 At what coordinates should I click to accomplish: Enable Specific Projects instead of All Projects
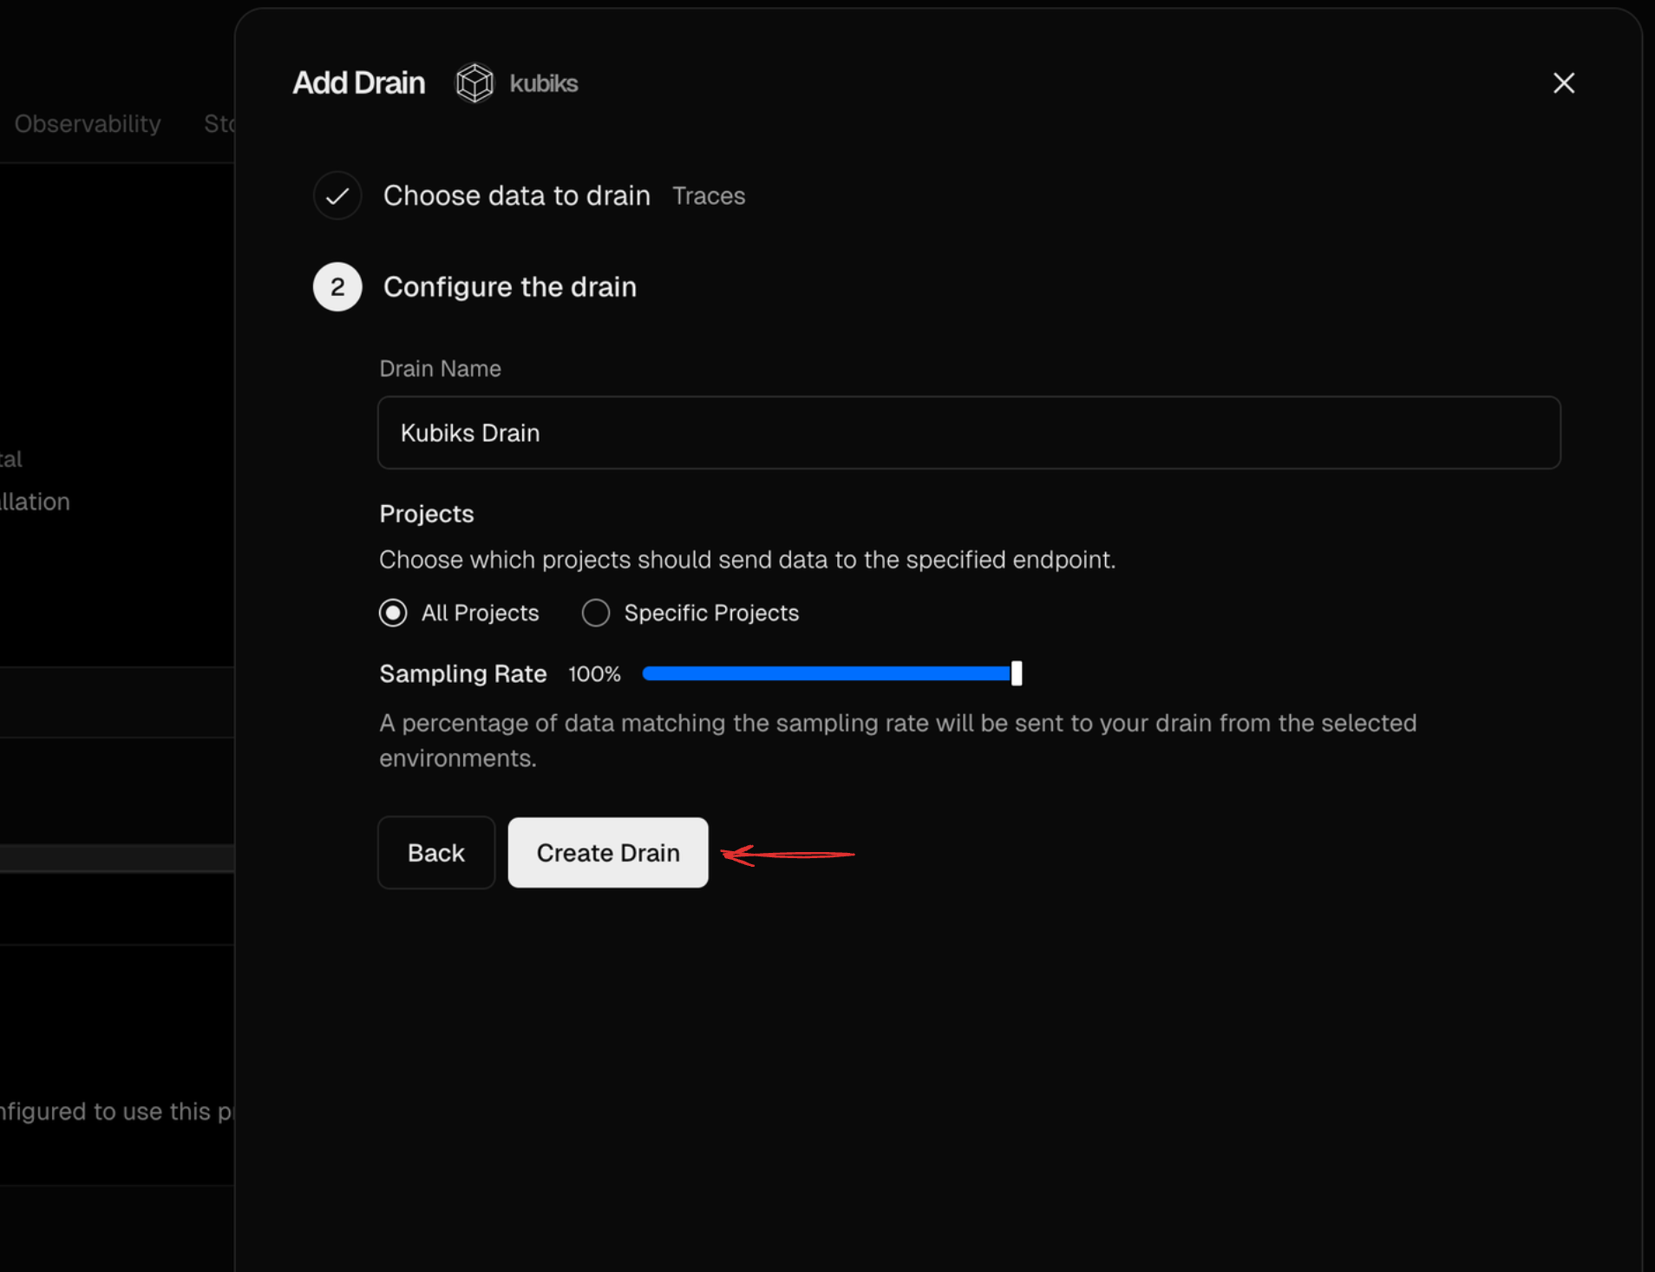(x=595, y=613)
